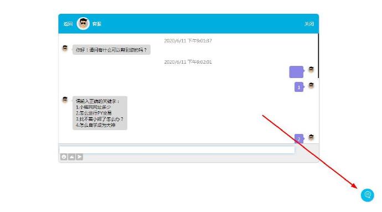
Task: Click the avatar beside the "2" message
Action: point(311,137)
